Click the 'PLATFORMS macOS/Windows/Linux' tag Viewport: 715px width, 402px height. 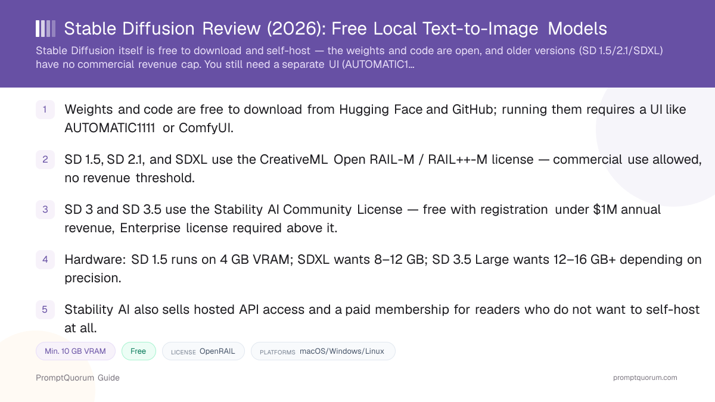coord(323,351)
